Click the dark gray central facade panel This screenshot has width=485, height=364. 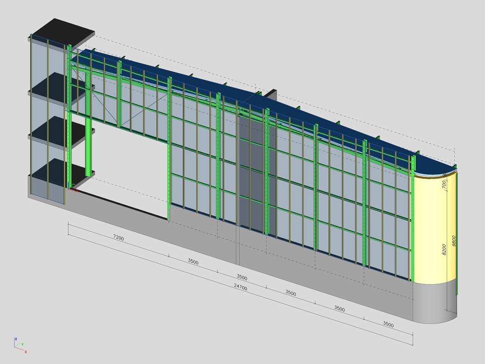(x=251, y=182)
